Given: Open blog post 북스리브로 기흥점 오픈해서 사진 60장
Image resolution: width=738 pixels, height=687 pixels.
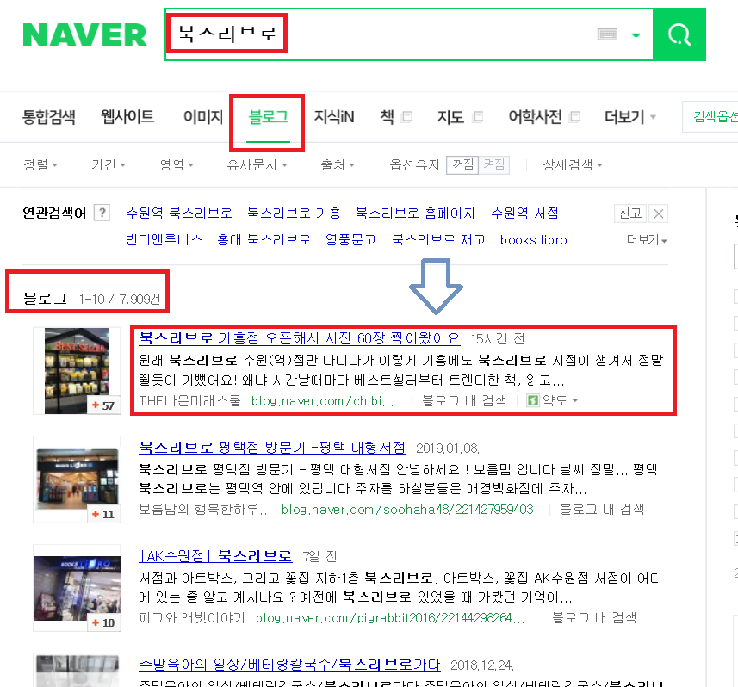Looking at the screenshot, I should click(300, 338).
